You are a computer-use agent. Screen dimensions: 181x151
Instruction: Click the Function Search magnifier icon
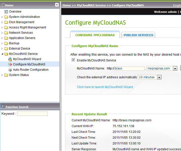pos(3,107)
